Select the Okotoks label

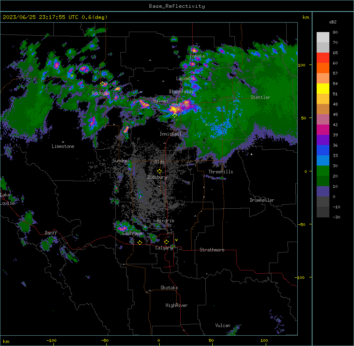(x=169, y=288)
